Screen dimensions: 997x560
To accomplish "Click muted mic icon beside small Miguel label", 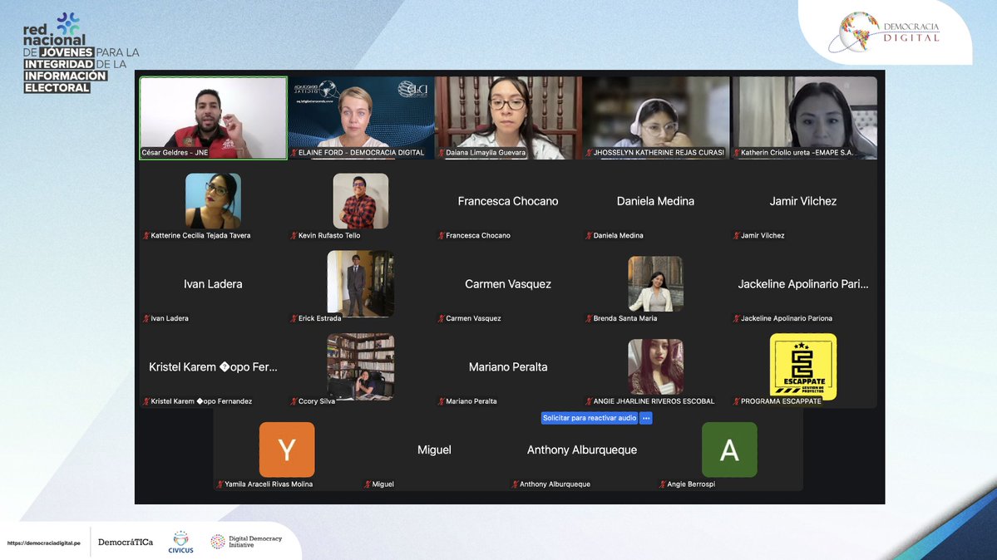I will point(368,484).
